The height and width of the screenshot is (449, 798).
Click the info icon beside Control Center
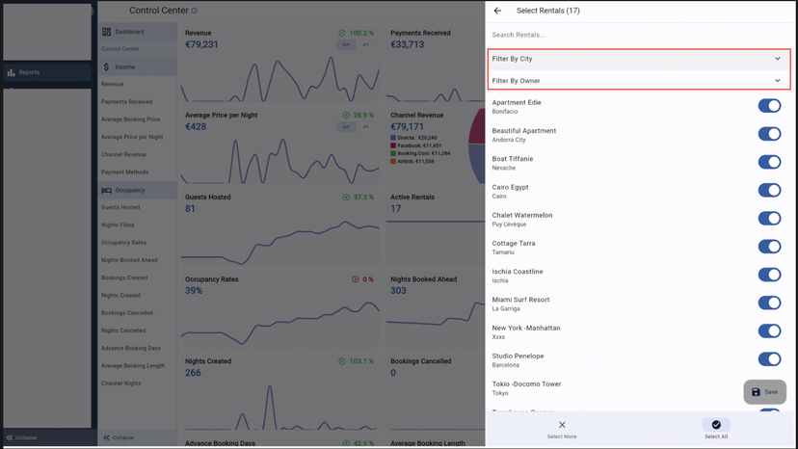[x=195, y=12]
